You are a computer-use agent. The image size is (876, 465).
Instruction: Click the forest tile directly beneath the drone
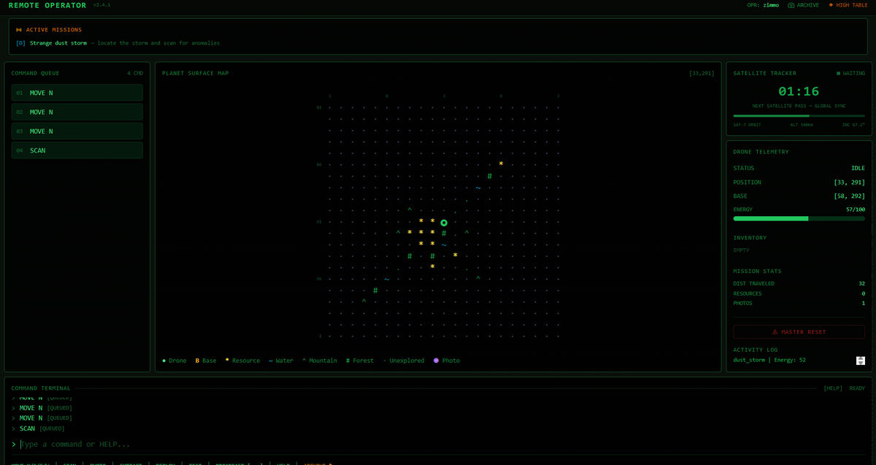coord(444,234)
